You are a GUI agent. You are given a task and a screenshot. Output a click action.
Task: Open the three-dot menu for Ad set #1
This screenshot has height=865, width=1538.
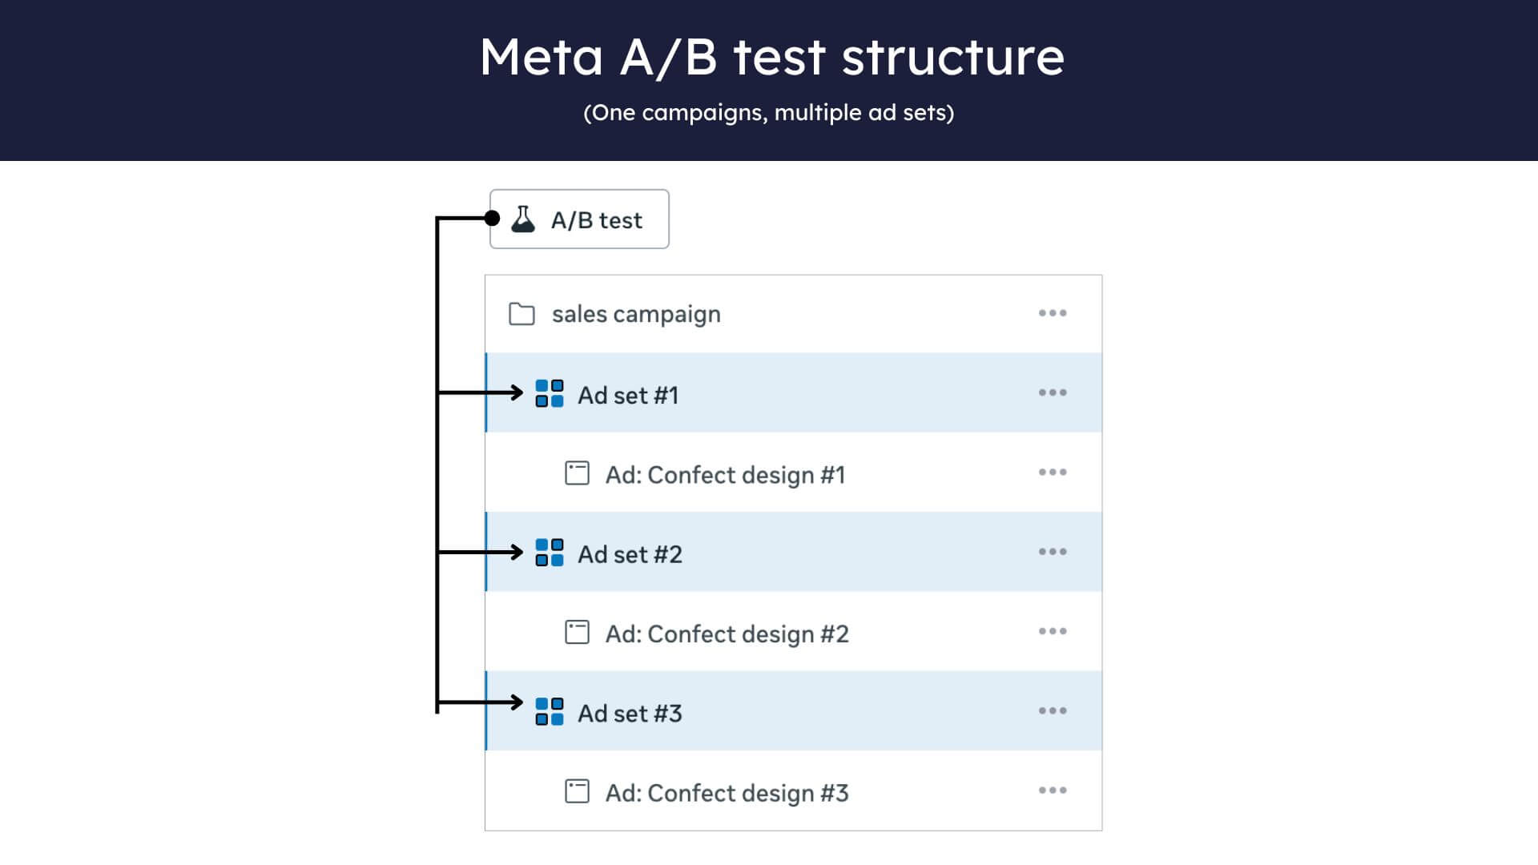point(1053,392)
